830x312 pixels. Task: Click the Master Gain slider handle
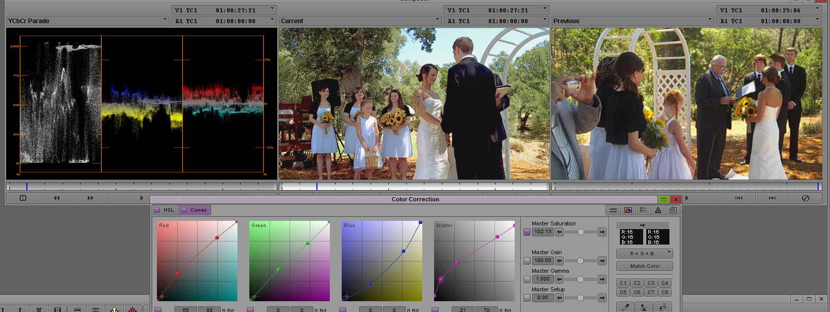(580, 261)
